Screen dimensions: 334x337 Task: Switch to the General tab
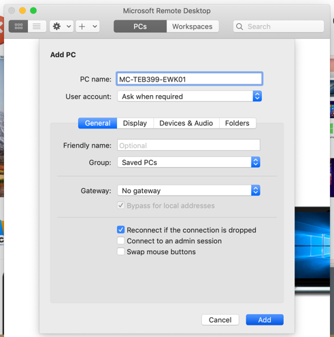98,123
